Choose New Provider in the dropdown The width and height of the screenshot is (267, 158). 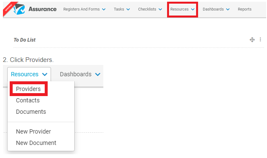33,131
